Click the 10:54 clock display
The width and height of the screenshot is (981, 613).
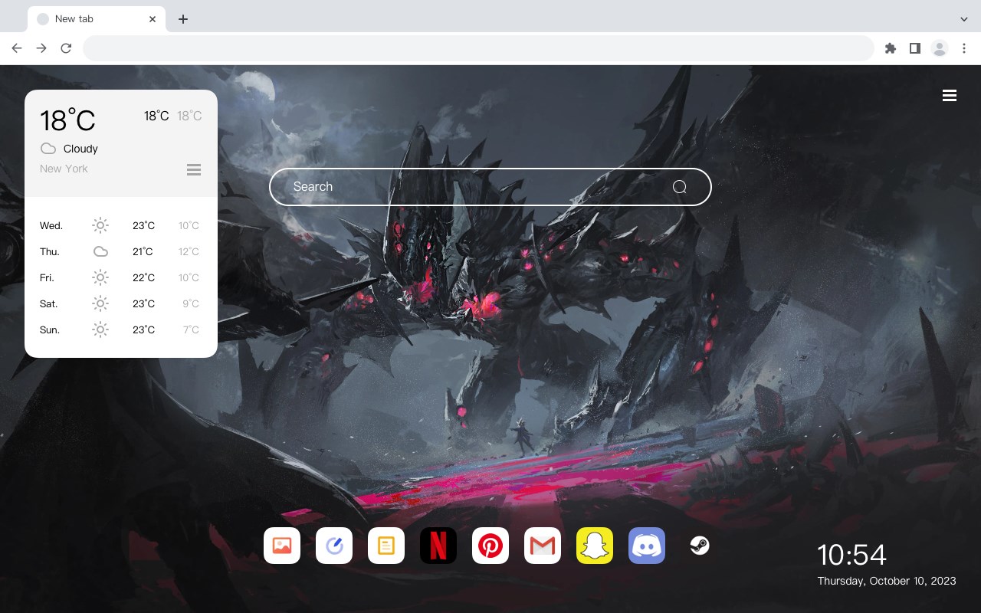click(x=851, y=555)
